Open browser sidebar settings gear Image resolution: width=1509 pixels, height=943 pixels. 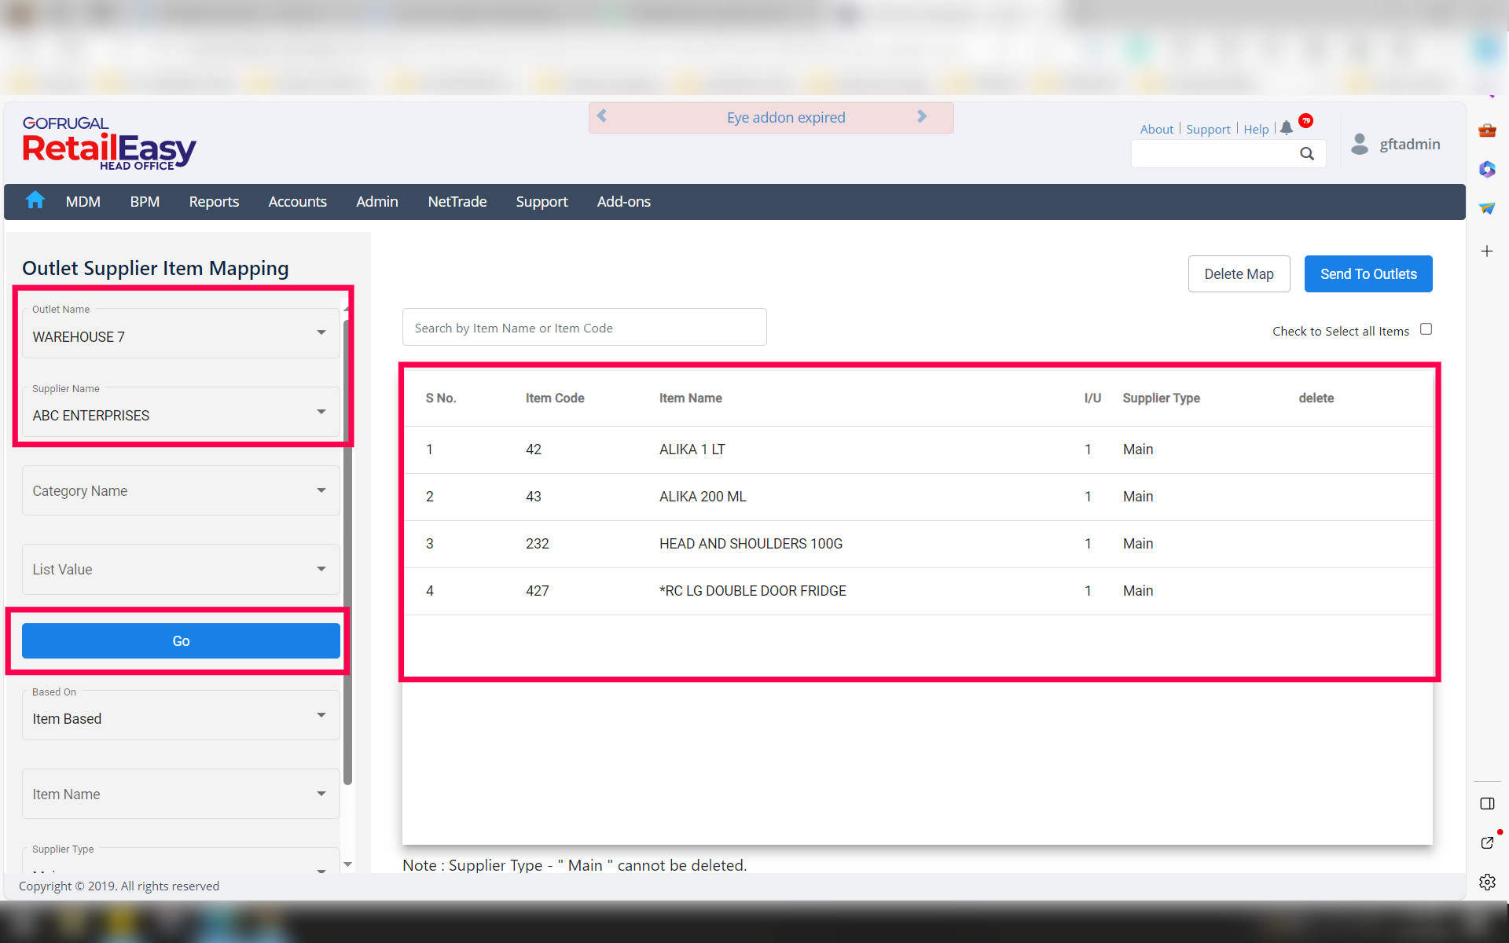pos(1487,882)
